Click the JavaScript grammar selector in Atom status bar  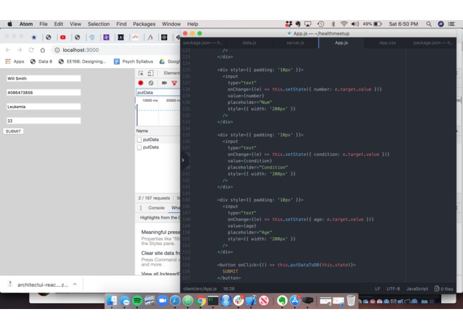[417, 289]
